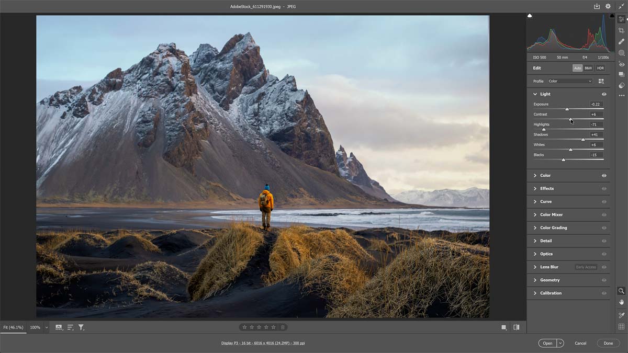
Task: Select the Hand tool in the right rail
Action: pos(621,302)
